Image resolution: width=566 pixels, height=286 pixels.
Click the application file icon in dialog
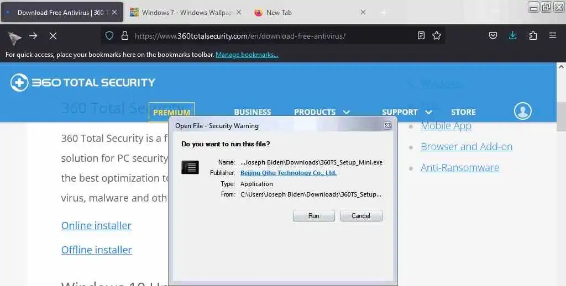[x=190, y=167]
